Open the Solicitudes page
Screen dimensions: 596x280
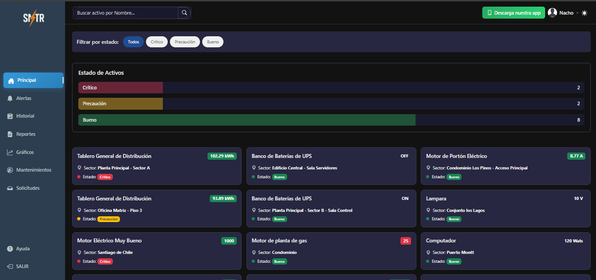pyautogui.click(x=27, y=188)
